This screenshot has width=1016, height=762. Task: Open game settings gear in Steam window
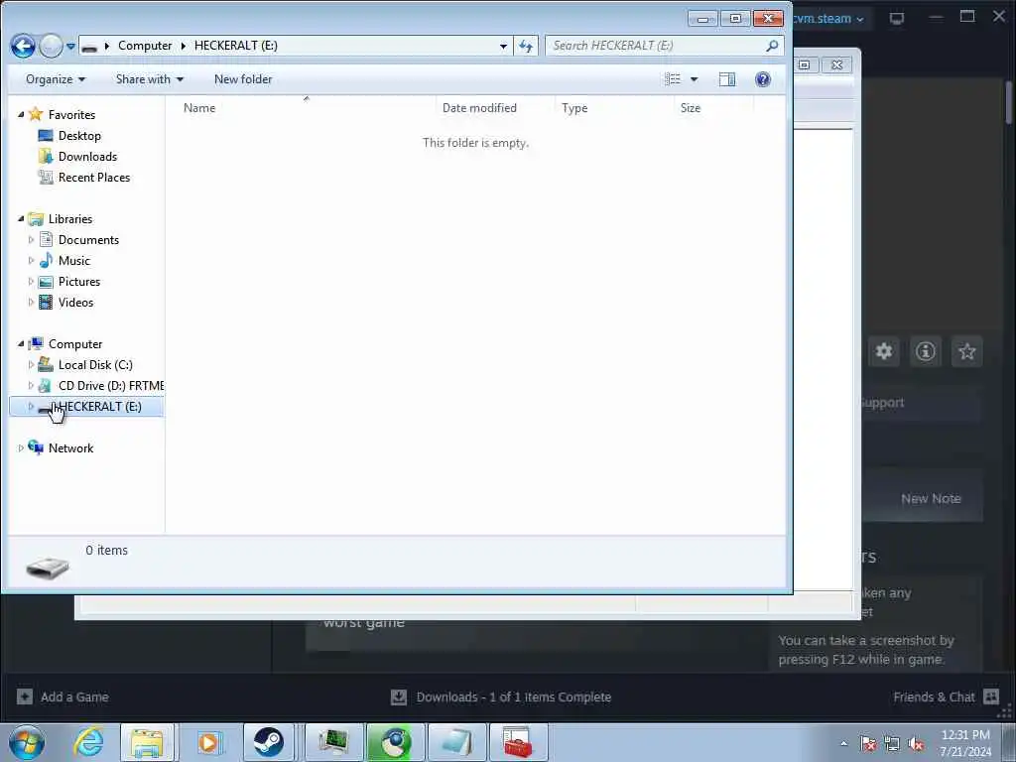tap(884, 352)
